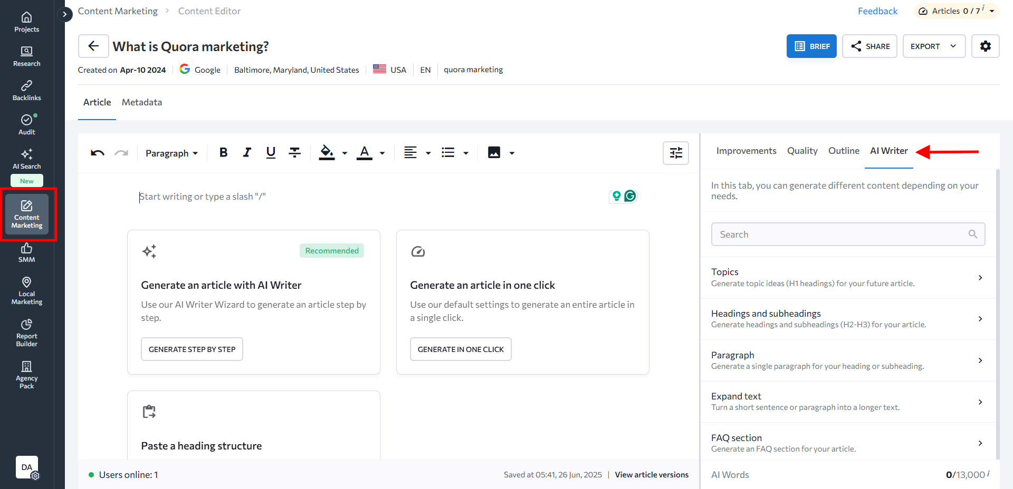Expand the collapsed sidebar arrow
The image size is (1013, 489).
64,14
